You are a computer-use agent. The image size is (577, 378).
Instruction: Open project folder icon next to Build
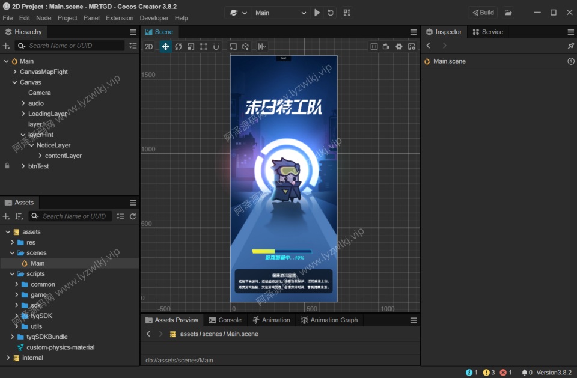508,13
